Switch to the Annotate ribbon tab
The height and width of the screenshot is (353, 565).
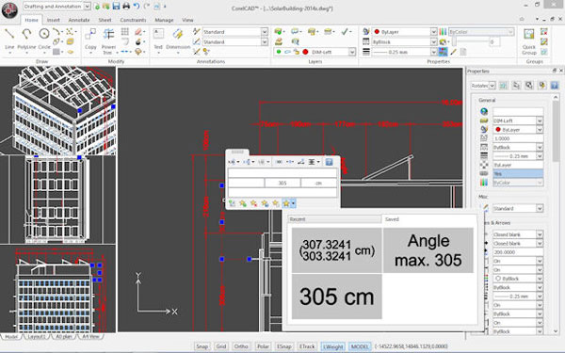78,20
